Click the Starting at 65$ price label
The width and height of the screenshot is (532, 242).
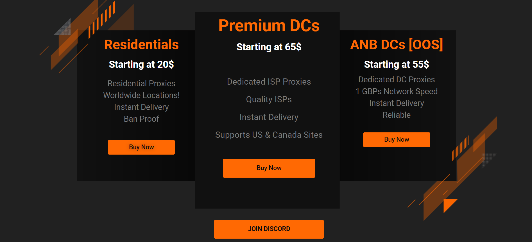coord(269,47)
